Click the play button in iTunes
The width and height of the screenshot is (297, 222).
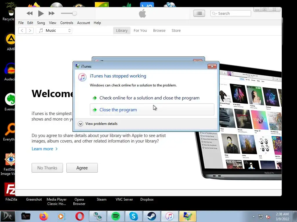click(41, 13)
